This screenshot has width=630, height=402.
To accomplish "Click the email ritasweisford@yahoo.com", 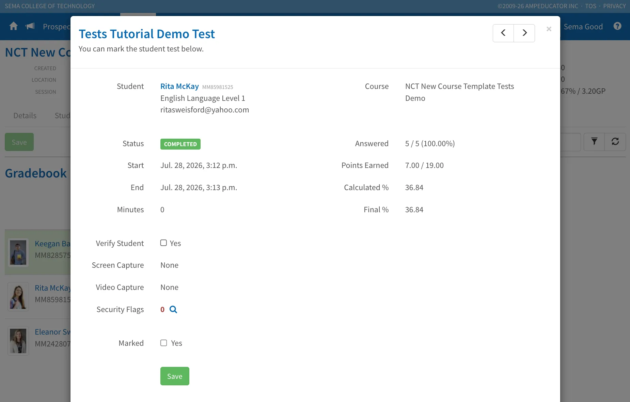I will click(x=205, y=110).
